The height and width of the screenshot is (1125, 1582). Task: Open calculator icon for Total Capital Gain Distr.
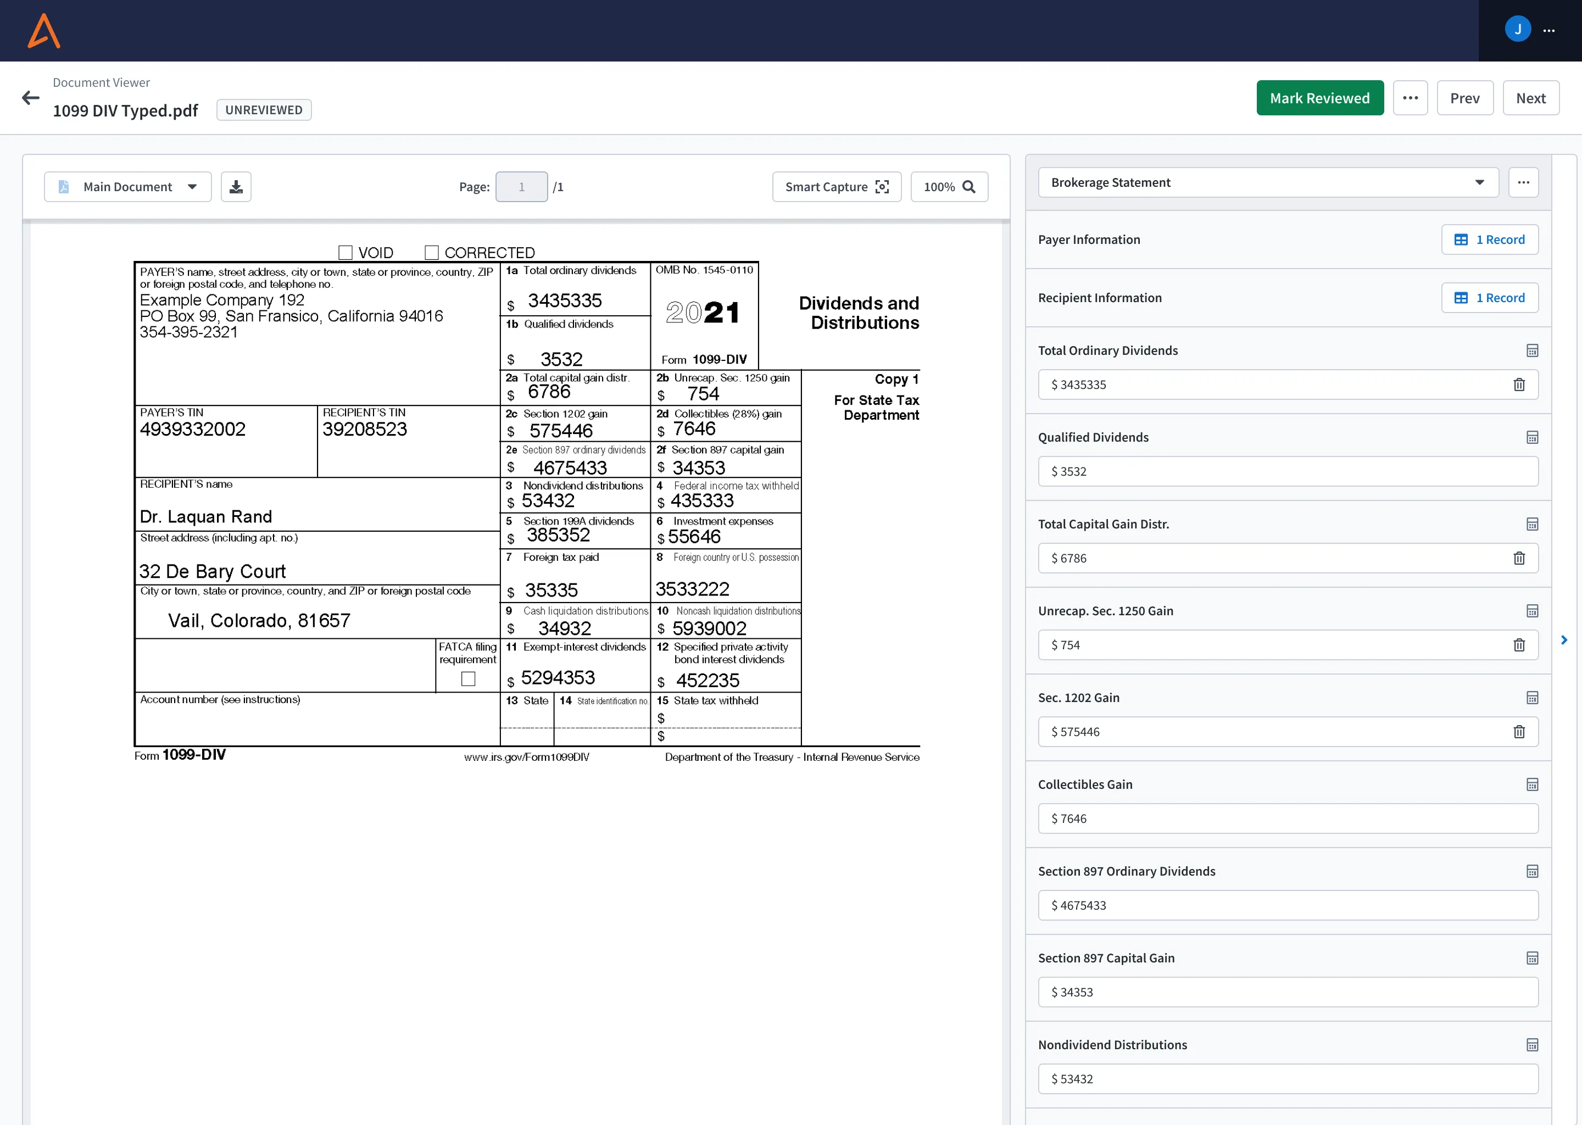[1532, 525]
